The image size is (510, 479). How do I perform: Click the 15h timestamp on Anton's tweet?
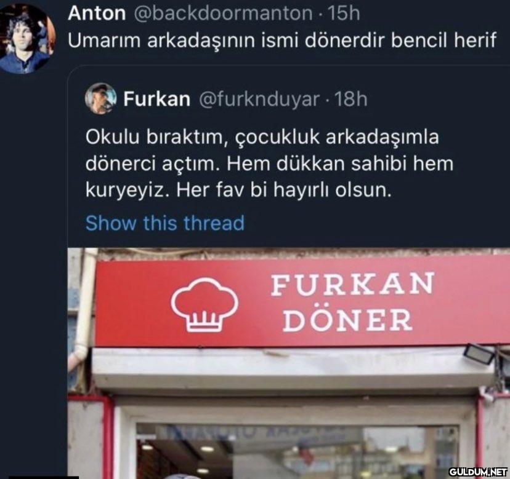point(344,14)
